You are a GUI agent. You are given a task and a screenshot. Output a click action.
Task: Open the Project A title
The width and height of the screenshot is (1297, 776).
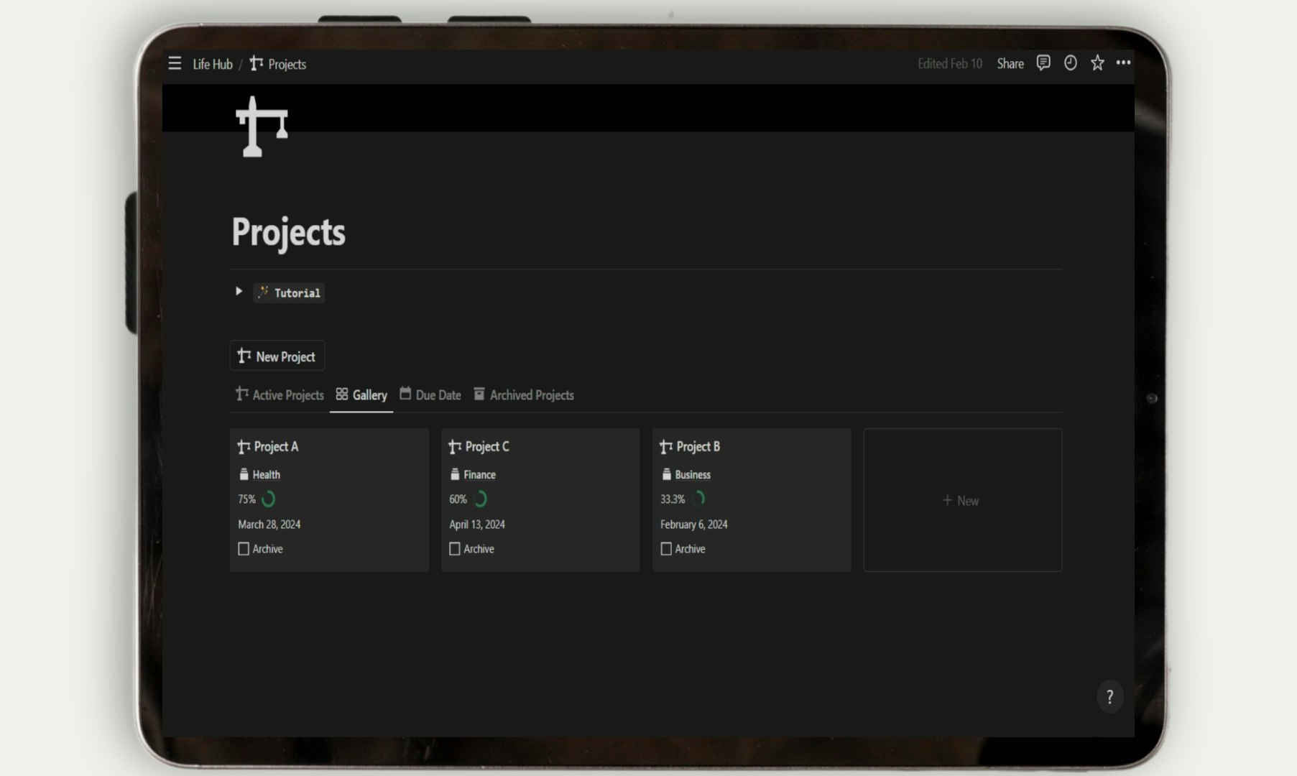276,446
